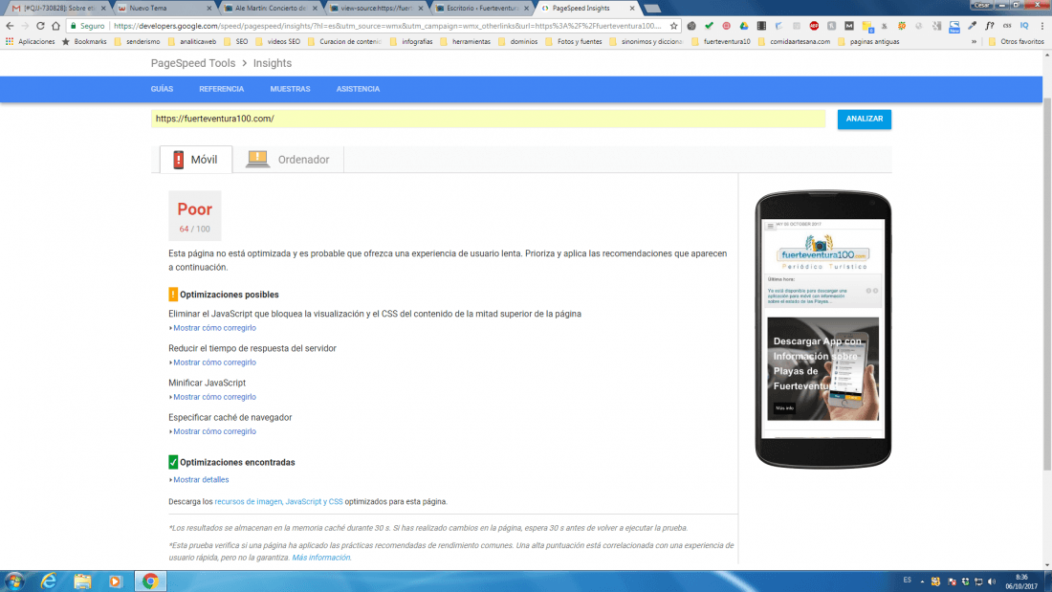Screen dimensions: 1052x592
Task: Expand fix for server response time
Action: click(x=214, y=362)
